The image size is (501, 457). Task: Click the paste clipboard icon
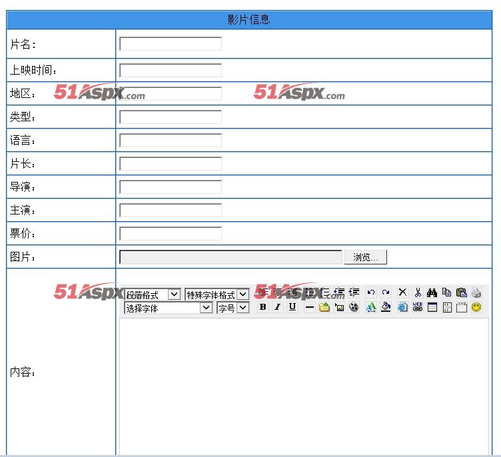click(461, 292)
